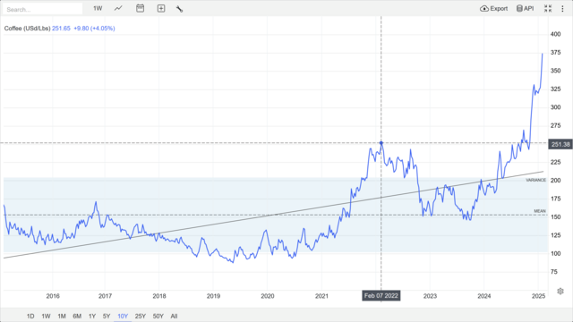Open chart settings gear icon
573x322 pixels.
point(560,291)
